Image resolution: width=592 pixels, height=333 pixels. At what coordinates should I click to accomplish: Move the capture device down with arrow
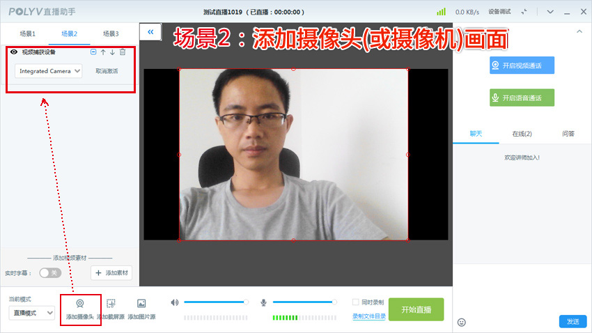(112, 52)
